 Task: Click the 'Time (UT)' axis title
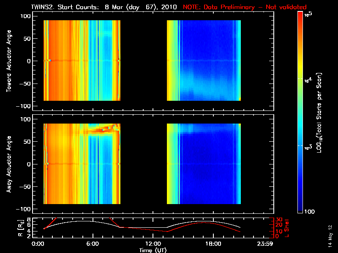[x=153, y=250]
